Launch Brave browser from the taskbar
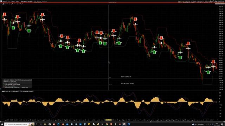Screen dimensions: 225x126 point(111,125)
